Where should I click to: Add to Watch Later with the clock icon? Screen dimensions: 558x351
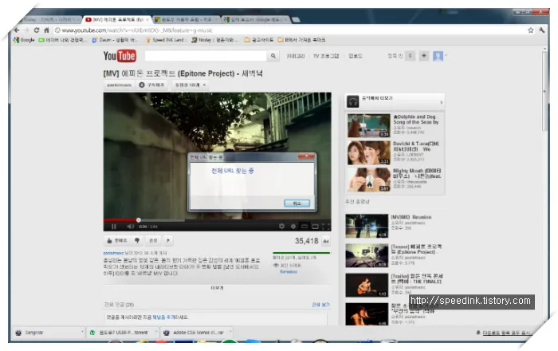(293, 227)
